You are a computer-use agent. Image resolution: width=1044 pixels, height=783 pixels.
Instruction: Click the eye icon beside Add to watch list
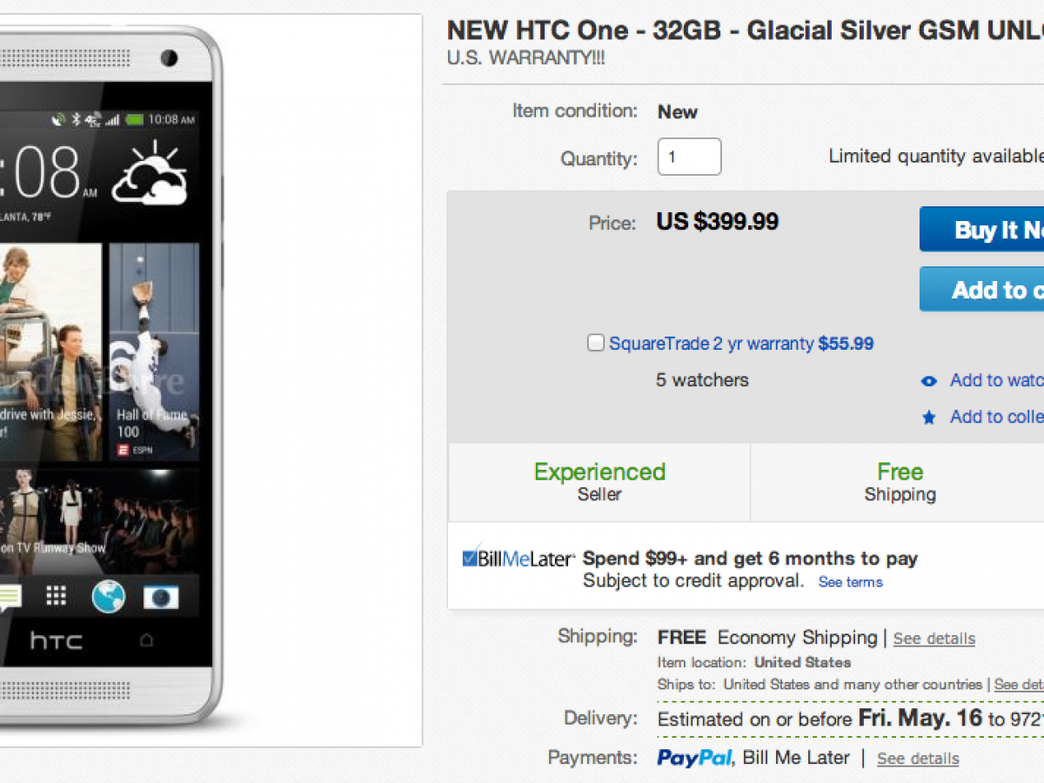929,381
